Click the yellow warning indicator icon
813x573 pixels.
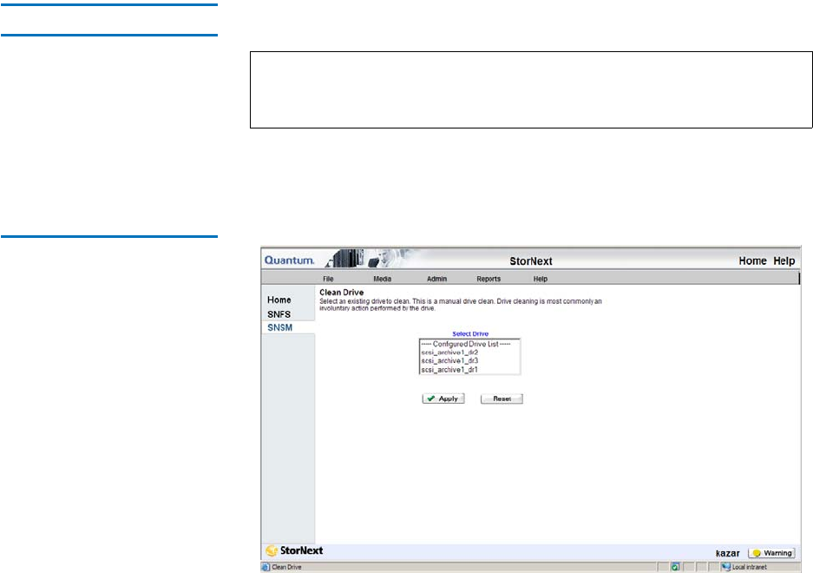[x=757, y=553]
